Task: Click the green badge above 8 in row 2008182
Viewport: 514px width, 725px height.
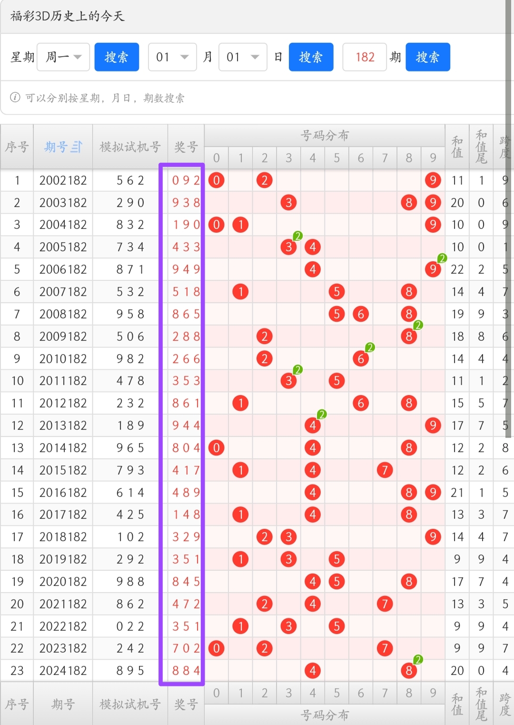Action: pyautogui.click(x=416, y=325)
